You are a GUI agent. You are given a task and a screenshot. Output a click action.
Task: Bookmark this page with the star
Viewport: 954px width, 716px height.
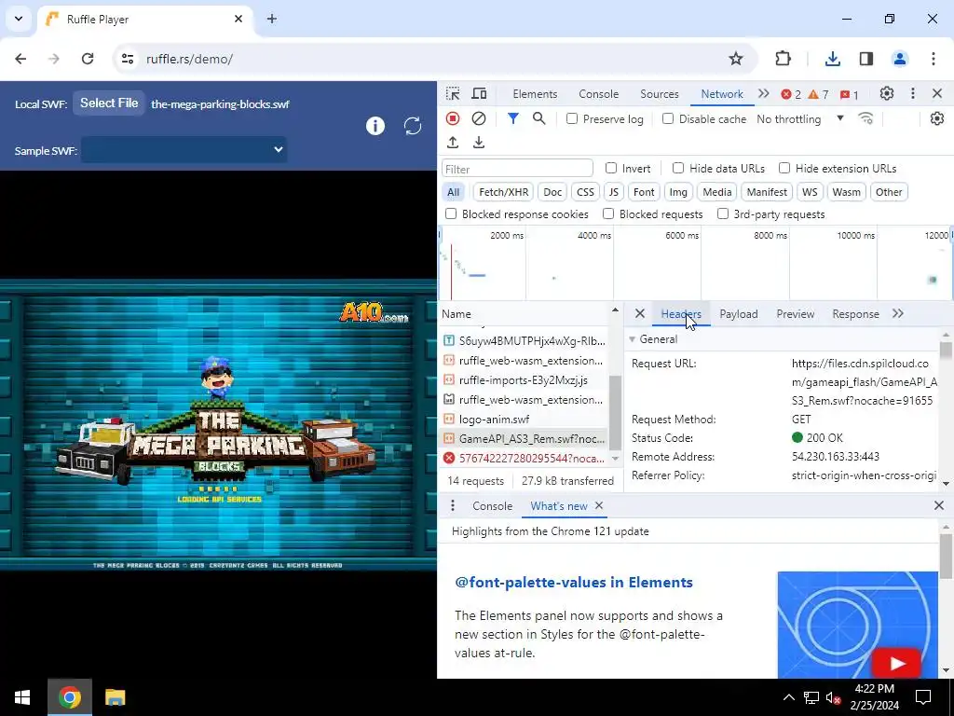pos(736,59)
